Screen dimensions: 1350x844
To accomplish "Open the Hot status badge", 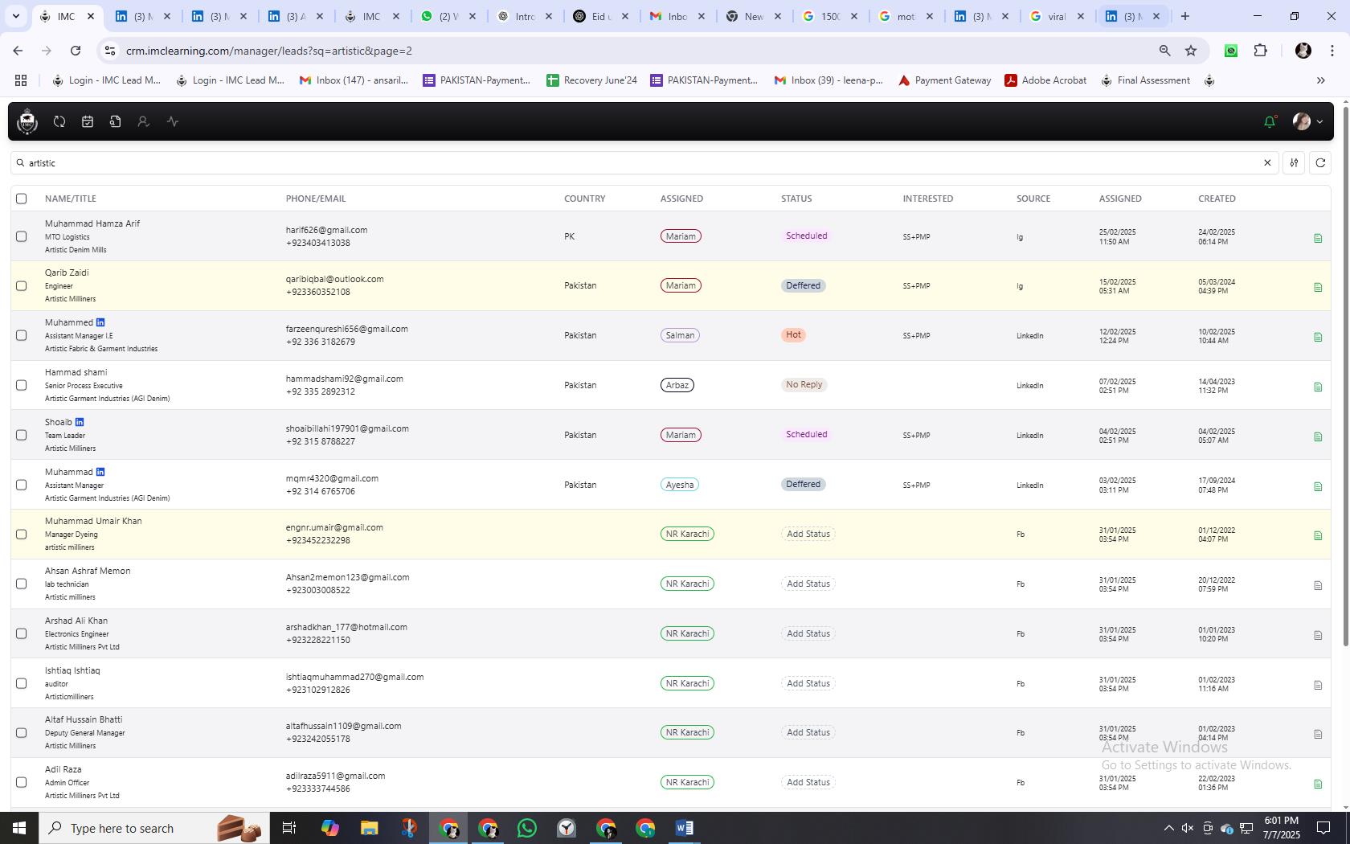I will click(x=793, y=334).
